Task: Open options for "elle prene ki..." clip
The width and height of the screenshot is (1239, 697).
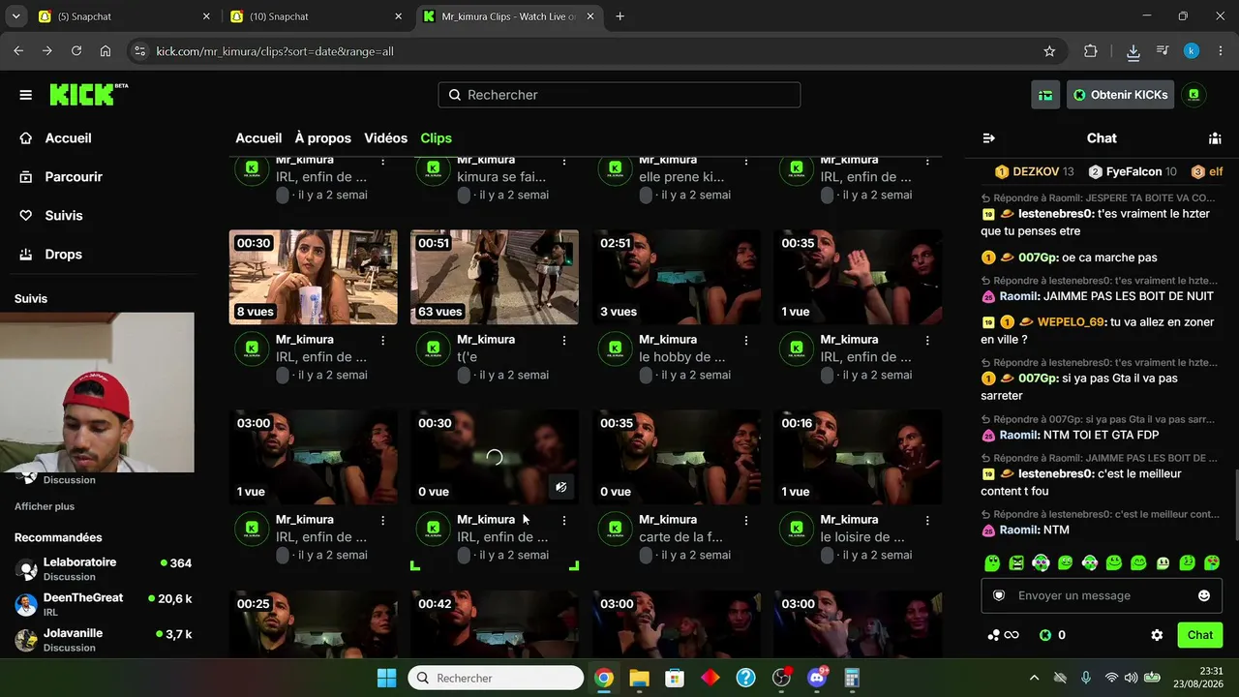Action: [746, 161]
